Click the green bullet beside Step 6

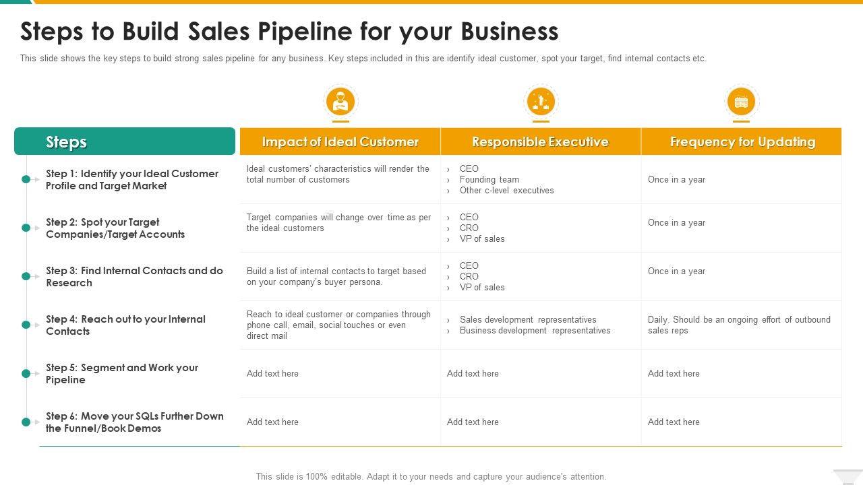click(x=26, y=422)
